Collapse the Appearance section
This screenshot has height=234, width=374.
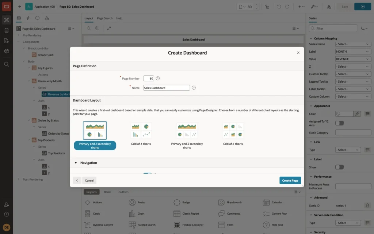coord(311,106)
